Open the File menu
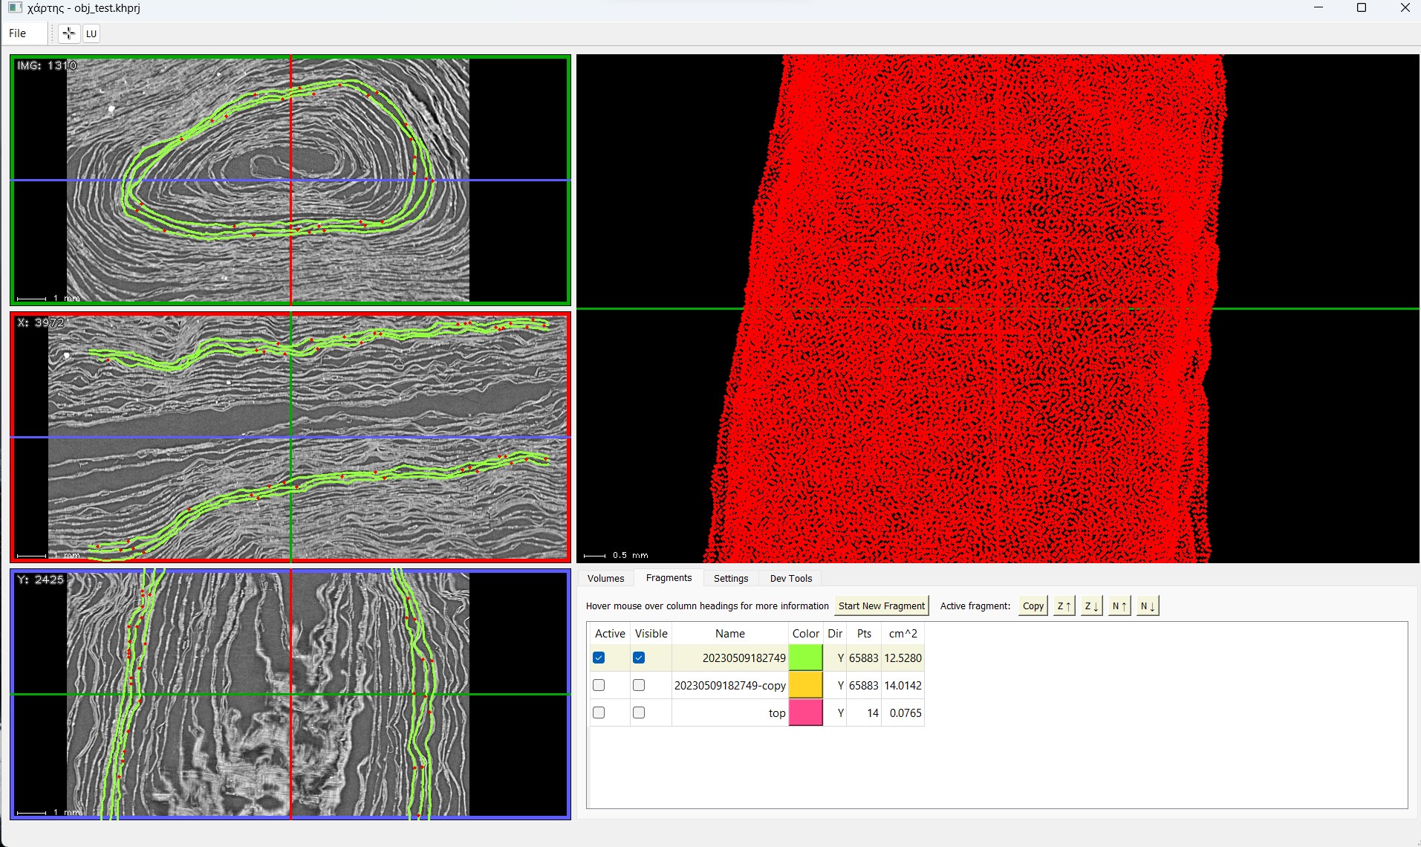The height and width of the screenshot is (847, 1421). [17, 33]
